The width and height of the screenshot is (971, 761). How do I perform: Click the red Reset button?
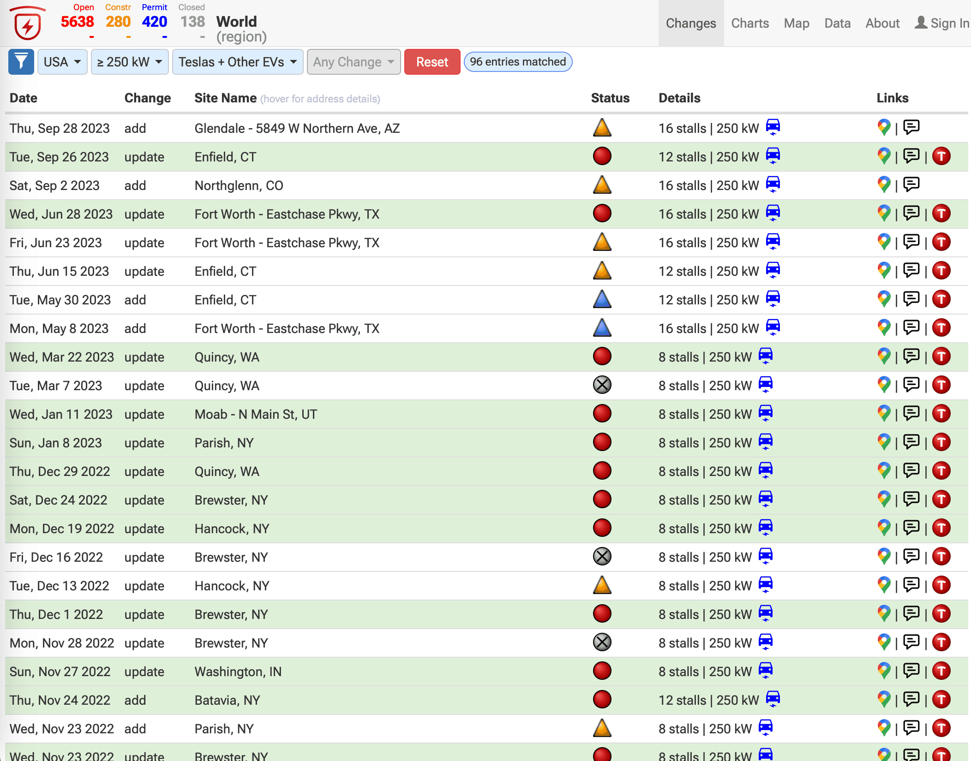[x=432, y=62]
